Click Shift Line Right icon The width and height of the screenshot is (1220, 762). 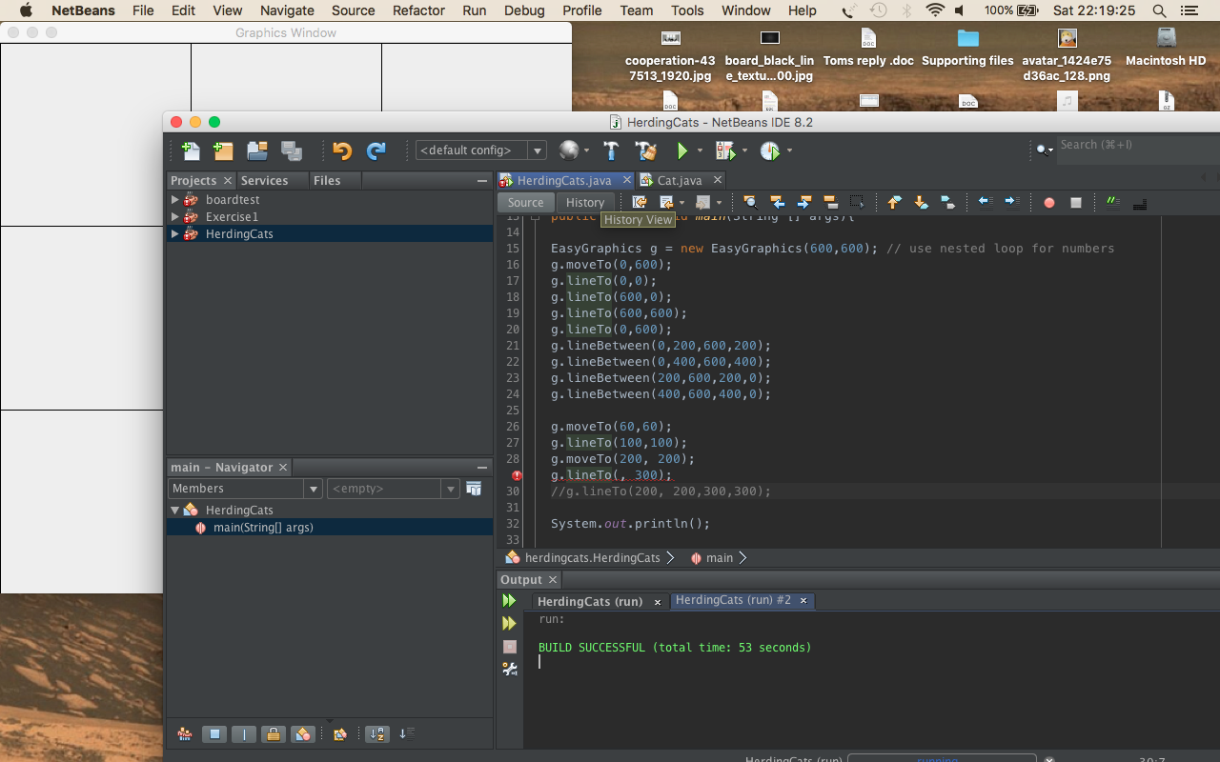1011,202
